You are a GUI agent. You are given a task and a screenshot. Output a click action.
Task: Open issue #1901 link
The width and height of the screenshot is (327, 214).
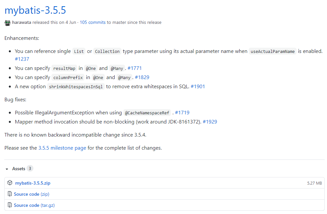198,86
